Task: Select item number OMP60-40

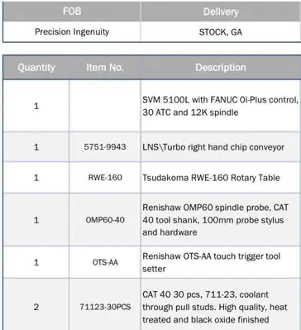Action: pos(105,220)
